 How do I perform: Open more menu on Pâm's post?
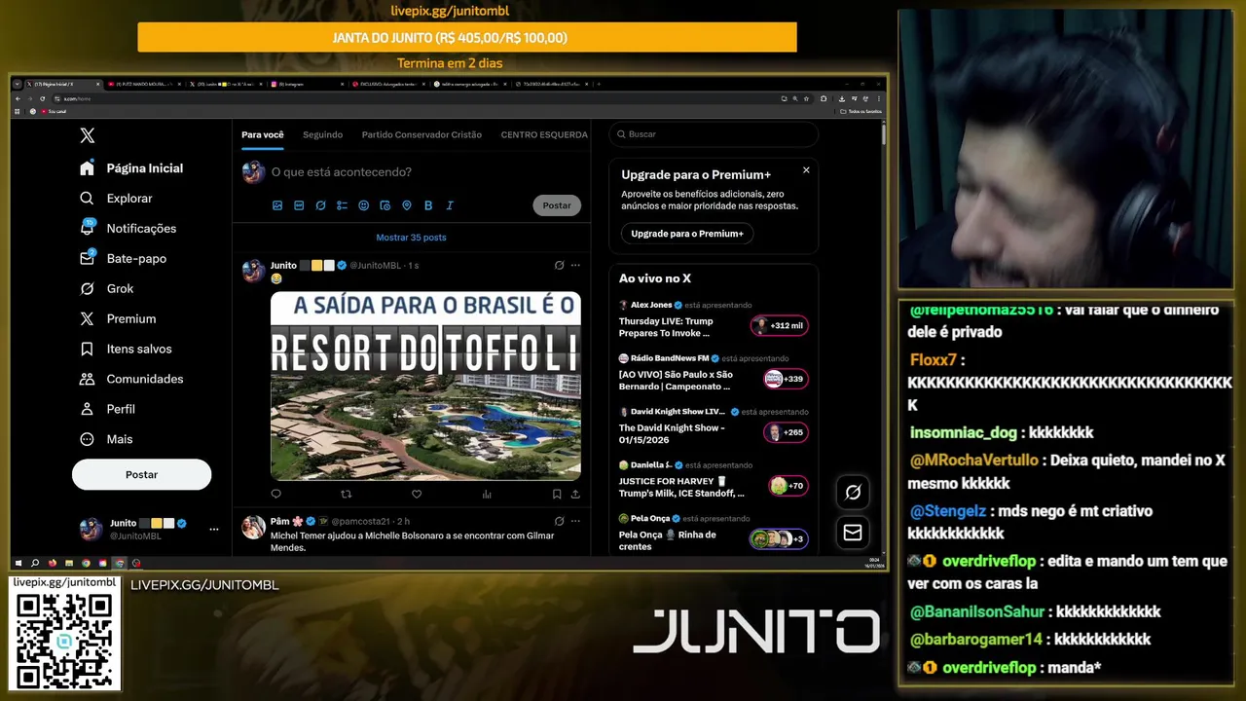tap(575, 521)
